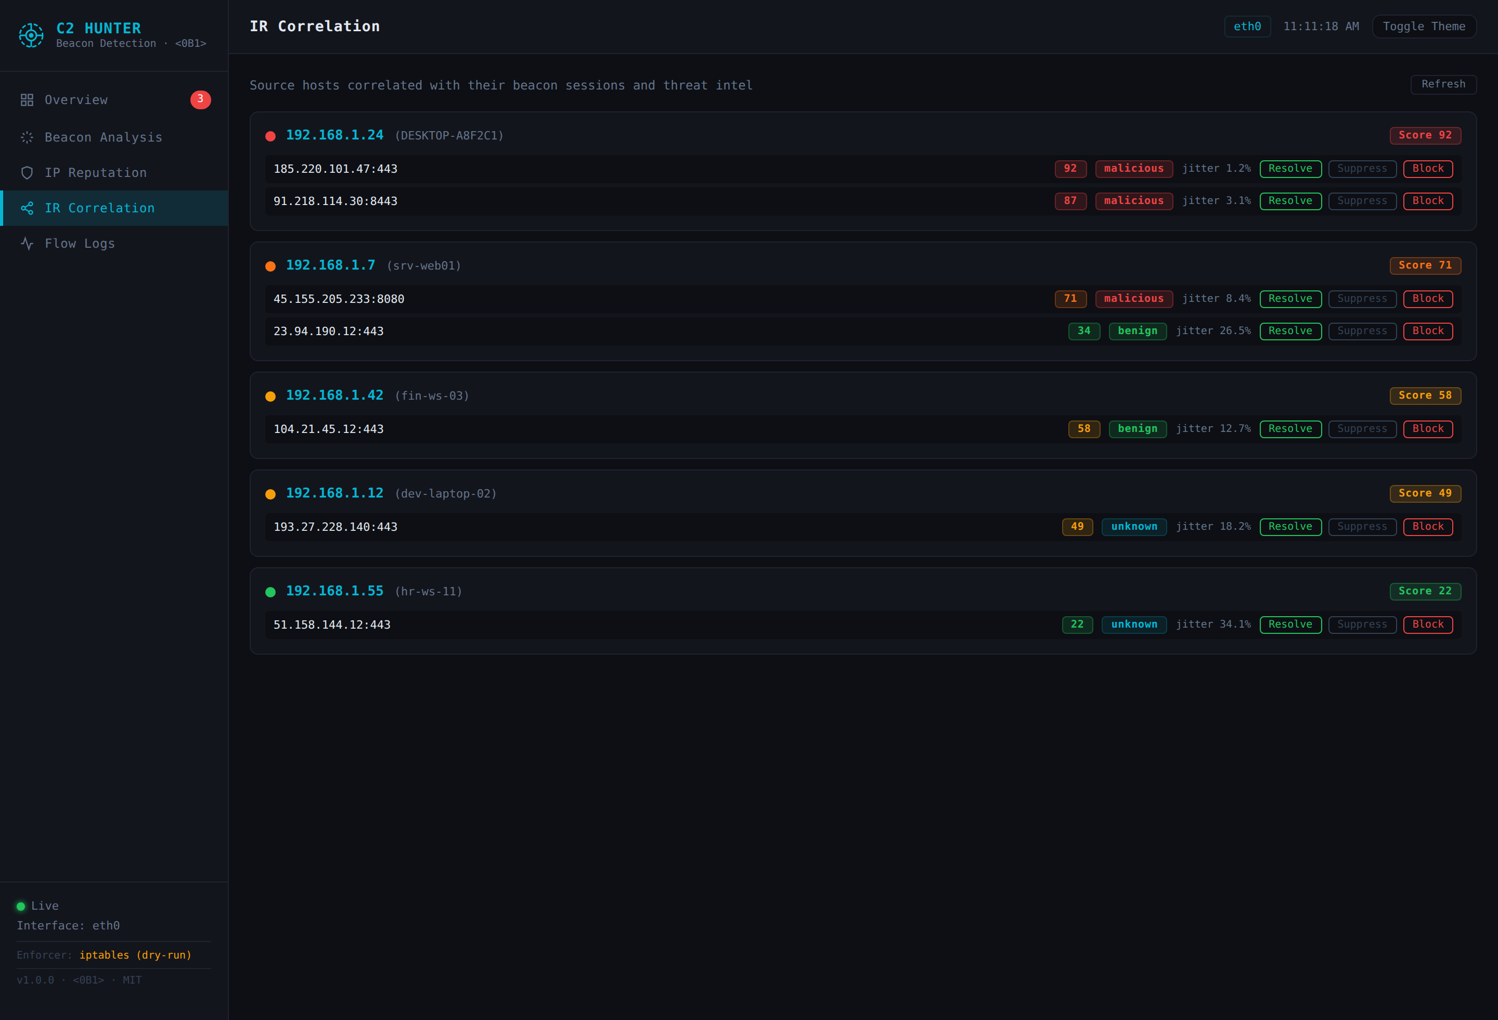Click the Overview grid icon in sidebar

click(x=27, y=100)
